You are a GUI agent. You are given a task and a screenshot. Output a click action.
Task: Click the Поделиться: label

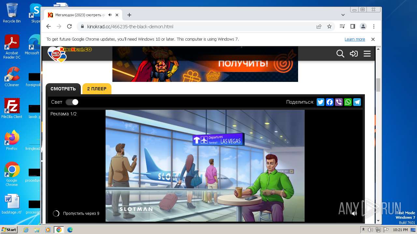point(300,102)
